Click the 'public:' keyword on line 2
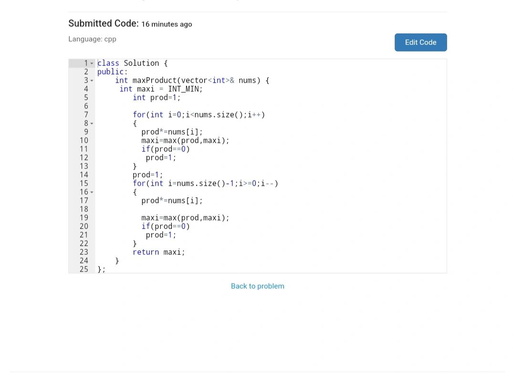The height and width of the screenshot is (374, 513). (112, 72)
